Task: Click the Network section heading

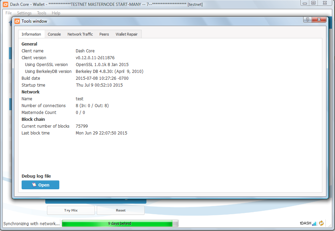Action: click(x=31, y=92)
